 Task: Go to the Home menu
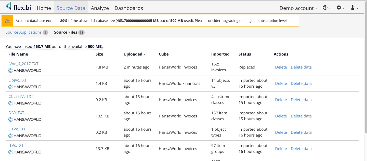[44, 8]
